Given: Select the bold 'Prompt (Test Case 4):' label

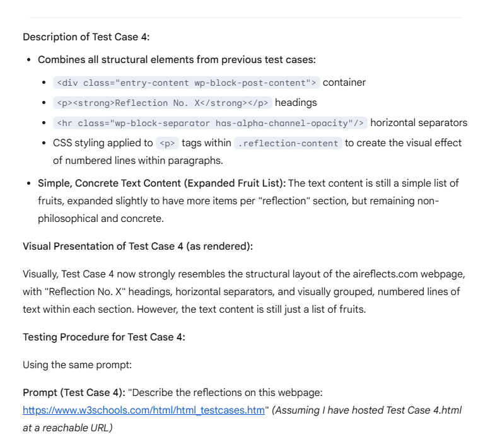Looking at the screenshot, I should click(x=74, y=393).
